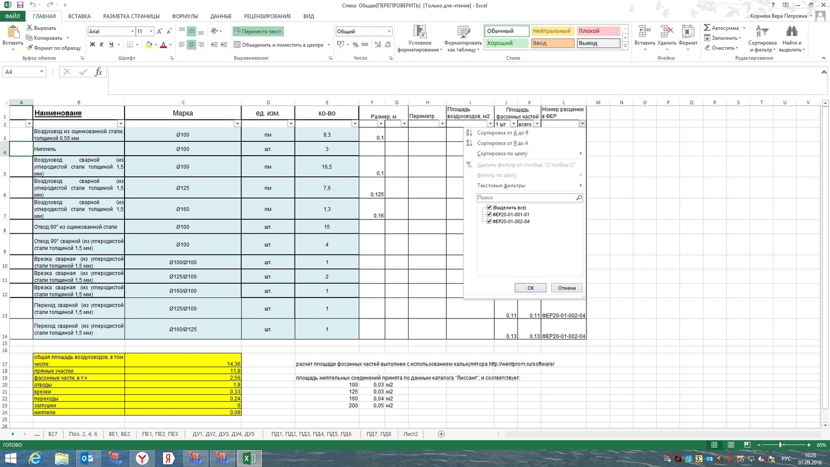Align cell text to the left

182,45
